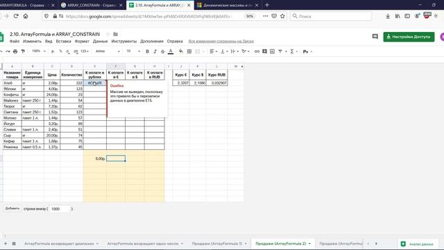Insert link chain icon
Viewport: 444px width, 250px height.
click(257, 51)
